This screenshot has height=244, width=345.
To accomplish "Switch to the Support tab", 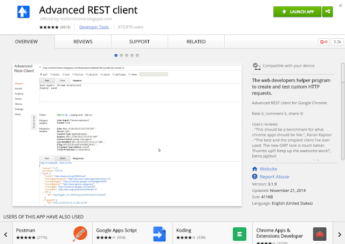I will pos(140,41).
